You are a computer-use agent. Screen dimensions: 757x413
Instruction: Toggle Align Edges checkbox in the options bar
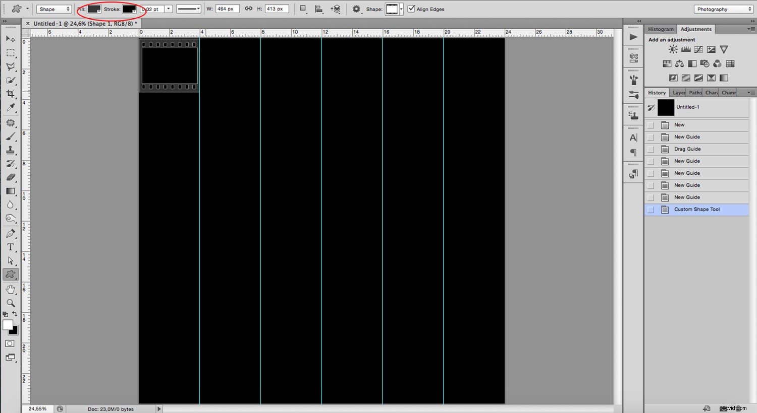click(411, 9)
